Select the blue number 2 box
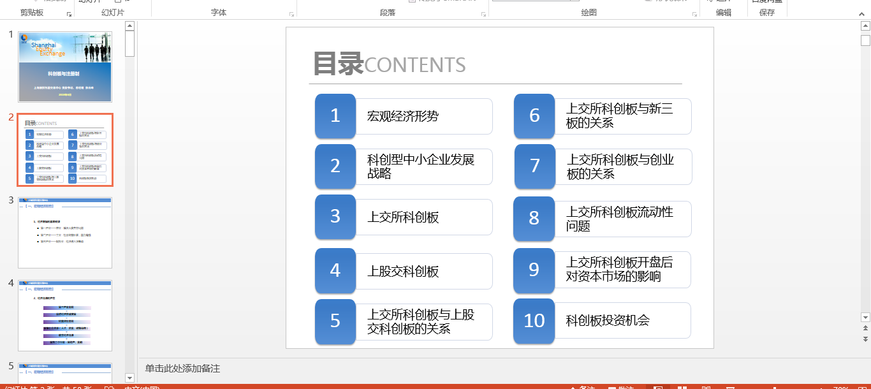 (335, 166)
